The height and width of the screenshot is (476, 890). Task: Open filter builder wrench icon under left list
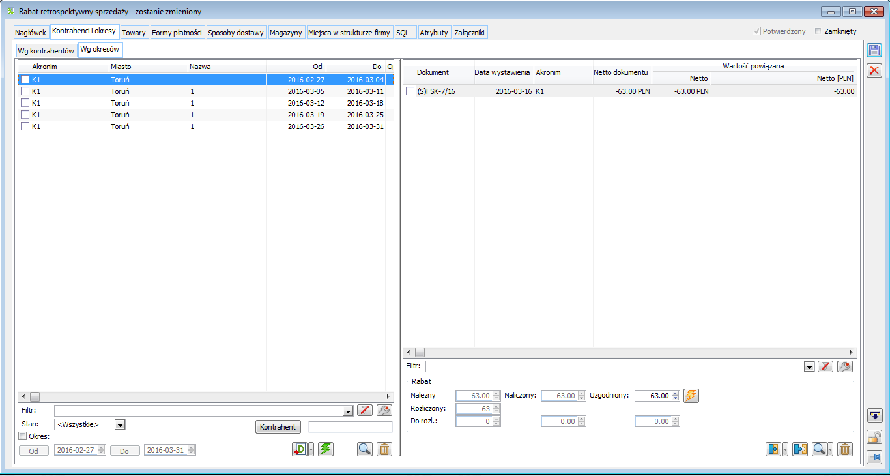(x=384, y=410)
